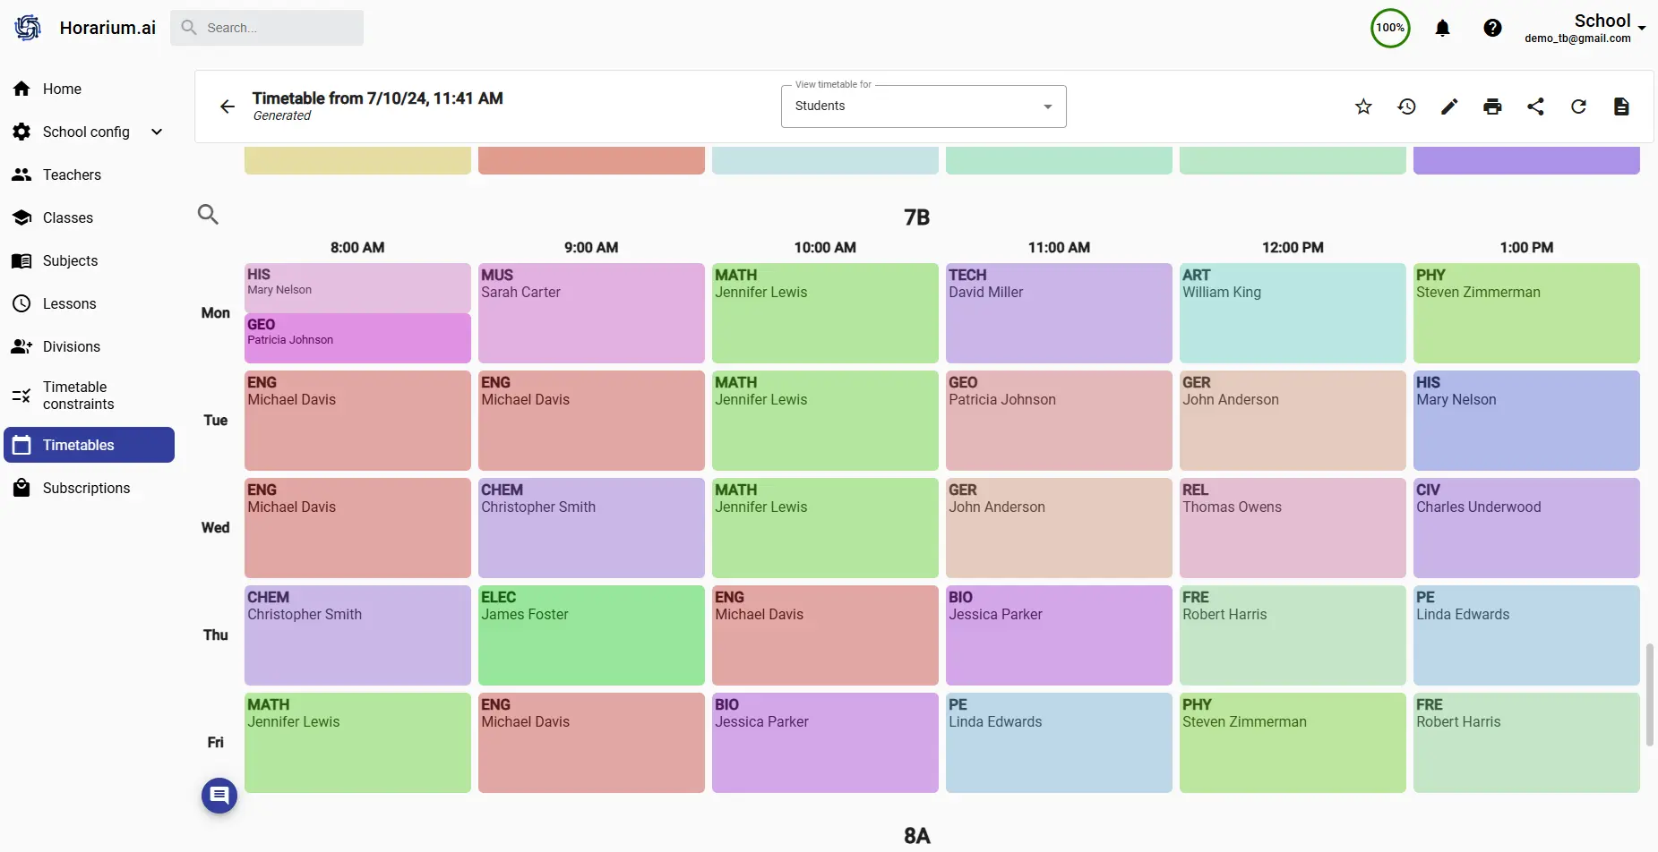
Task: Select Subscriptions in the sidebar
Action: click(x=86, y=488)
